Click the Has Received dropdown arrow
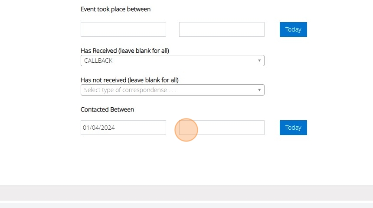Viewport: 373px width, 208px height. 259,61
